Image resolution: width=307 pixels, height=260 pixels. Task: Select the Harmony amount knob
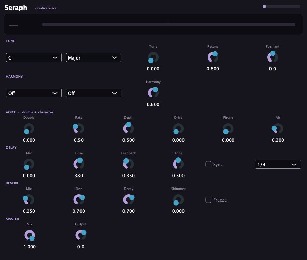(153, 93)
